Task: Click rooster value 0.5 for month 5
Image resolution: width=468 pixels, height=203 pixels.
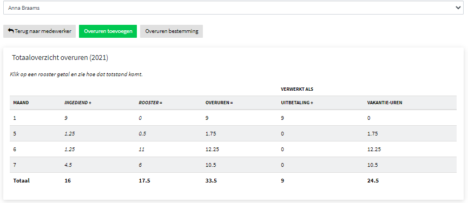Action: [x=142, y=134]
